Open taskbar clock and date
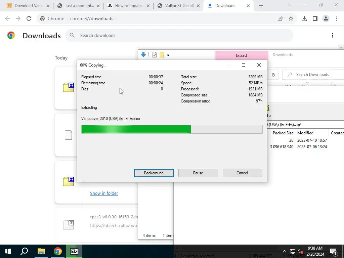The width and height of the screenshot is (344, 258). (x=315, y=251)
